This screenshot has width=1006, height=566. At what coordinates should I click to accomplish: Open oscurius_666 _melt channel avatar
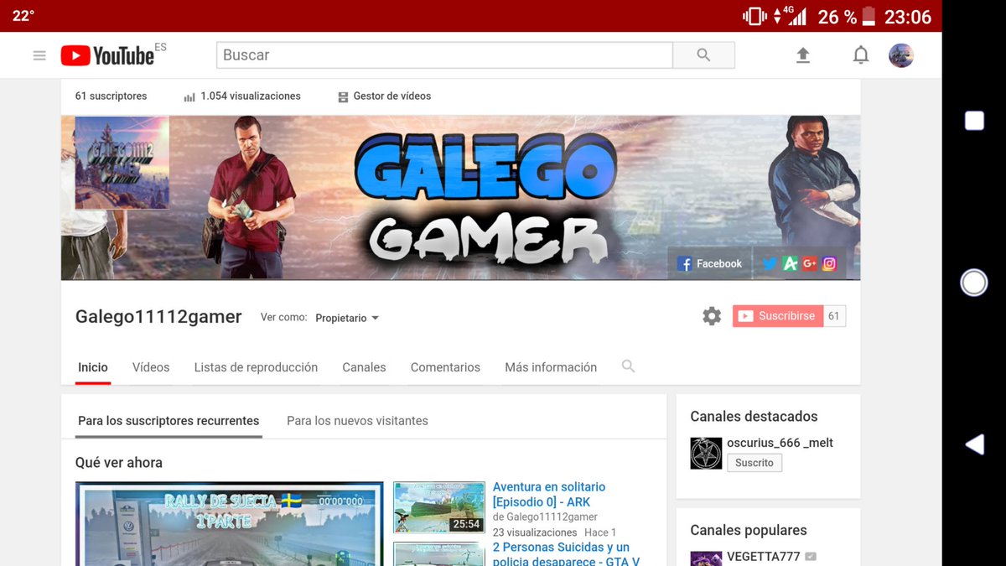pyautogui.click(x=706, y=454)
